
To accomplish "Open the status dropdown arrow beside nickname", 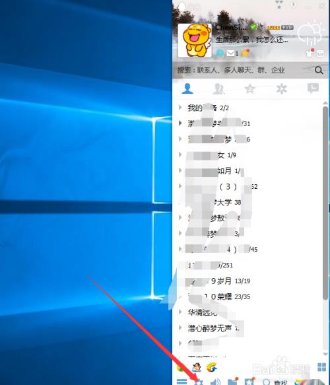I will [261, 26].
